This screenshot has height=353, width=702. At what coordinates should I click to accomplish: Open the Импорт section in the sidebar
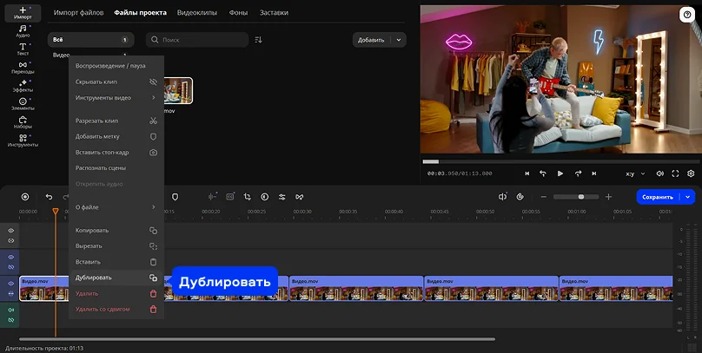[x=23, y=13]
